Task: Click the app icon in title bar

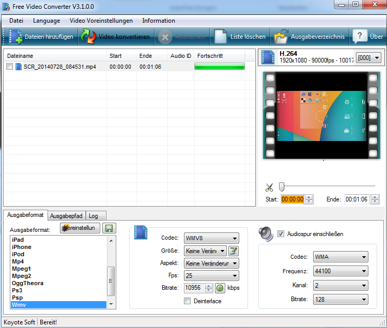Action: pos(6,6)
